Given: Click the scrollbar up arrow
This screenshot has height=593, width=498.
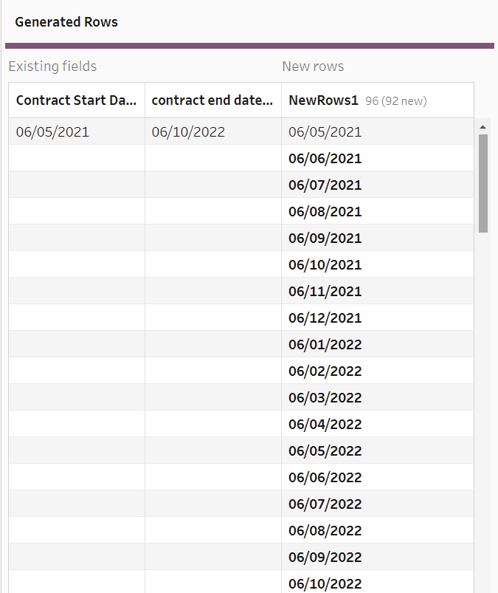Looking at the screenshot, I should (x=483, y=127).
